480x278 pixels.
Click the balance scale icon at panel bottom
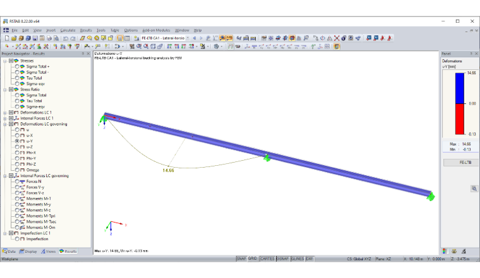point(454,251)
